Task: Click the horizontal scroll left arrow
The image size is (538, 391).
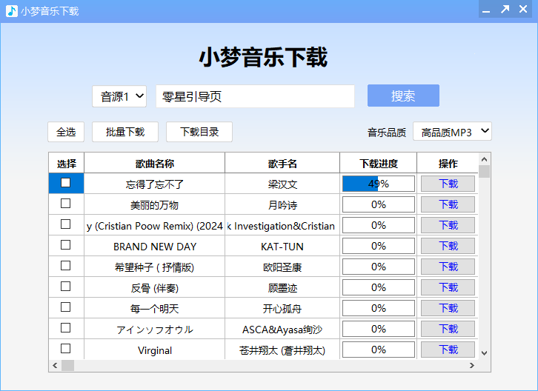Action: [55, 366]
